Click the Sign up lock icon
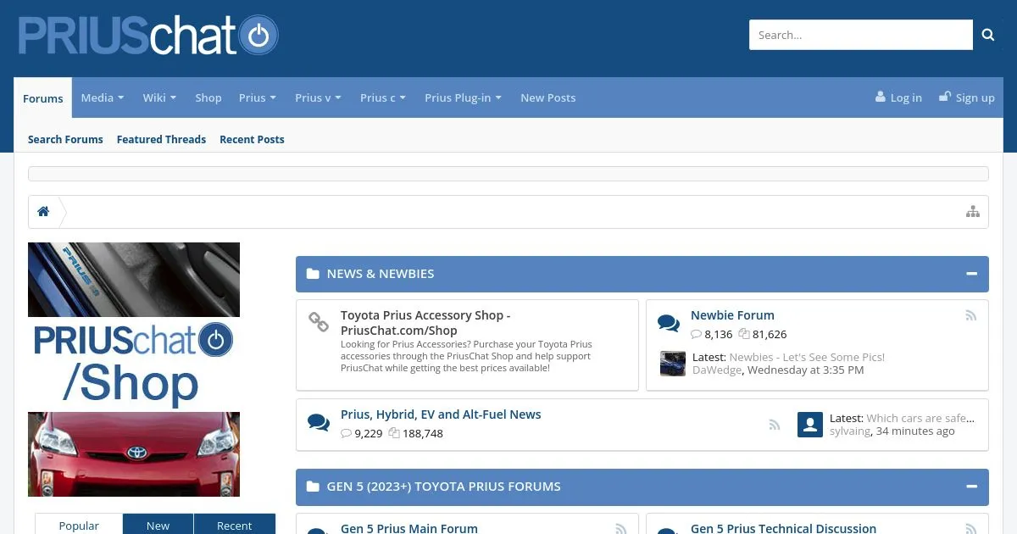 pyautogui.click(x=945, y=97)
